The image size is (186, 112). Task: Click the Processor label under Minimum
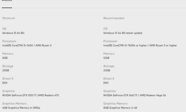tap(9, 41)
